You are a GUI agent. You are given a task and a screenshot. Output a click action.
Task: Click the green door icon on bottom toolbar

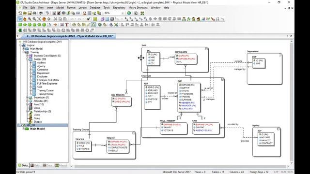coord(20,30)
